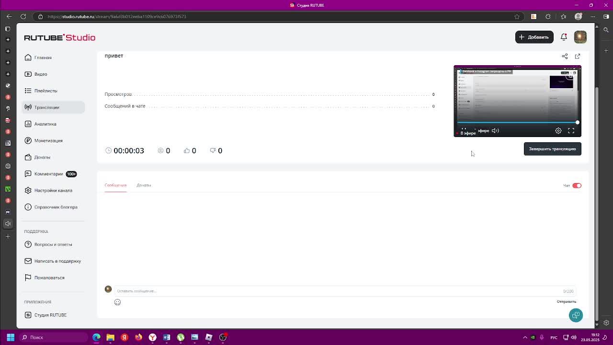The height and width of the screenshot is (345, 613).
Task: Bookmark page with the star icon
Action: (x=517, y=16)
